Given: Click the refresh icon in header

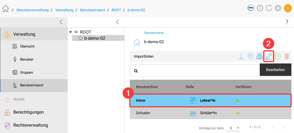Looking at the screenshot, I should (269, 8).
